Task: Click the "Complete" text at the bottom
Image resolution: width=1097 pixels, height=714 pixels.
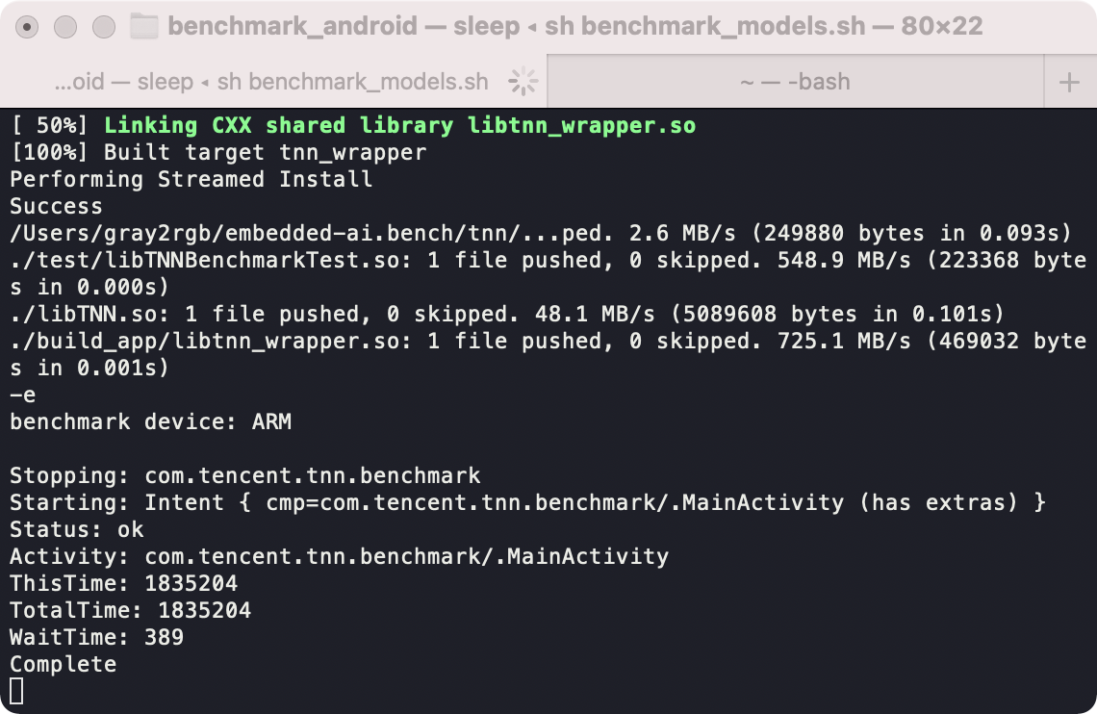Action: [62, 664]
